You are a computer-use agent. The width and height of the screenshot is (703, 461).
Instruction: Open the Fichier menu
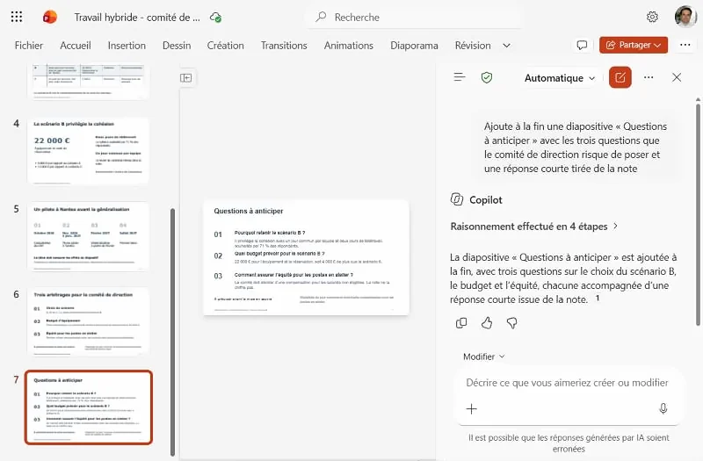pyautogui.click(x=29, y=46)
